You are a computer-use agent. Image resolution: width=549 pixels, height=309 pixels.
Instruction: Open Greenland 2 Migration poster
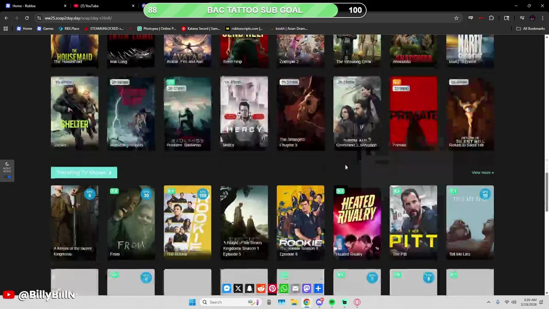357,113
